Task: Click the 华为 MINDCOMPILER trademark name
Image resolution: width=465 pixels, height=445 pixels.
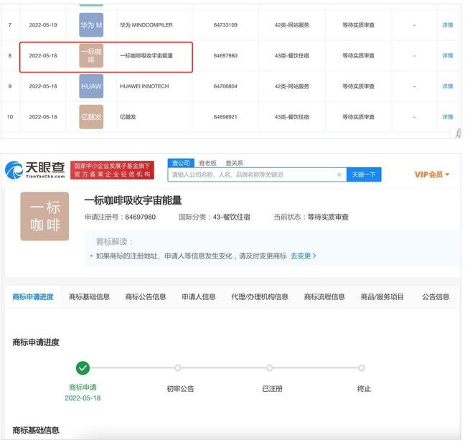Action: tap(146, 25)
